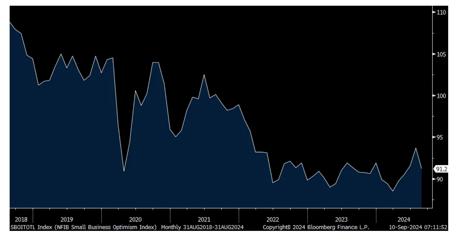Click the Bloomberg Finance copyright notice
The width and height of the screenshot is (453, 239).
point(316,227)
